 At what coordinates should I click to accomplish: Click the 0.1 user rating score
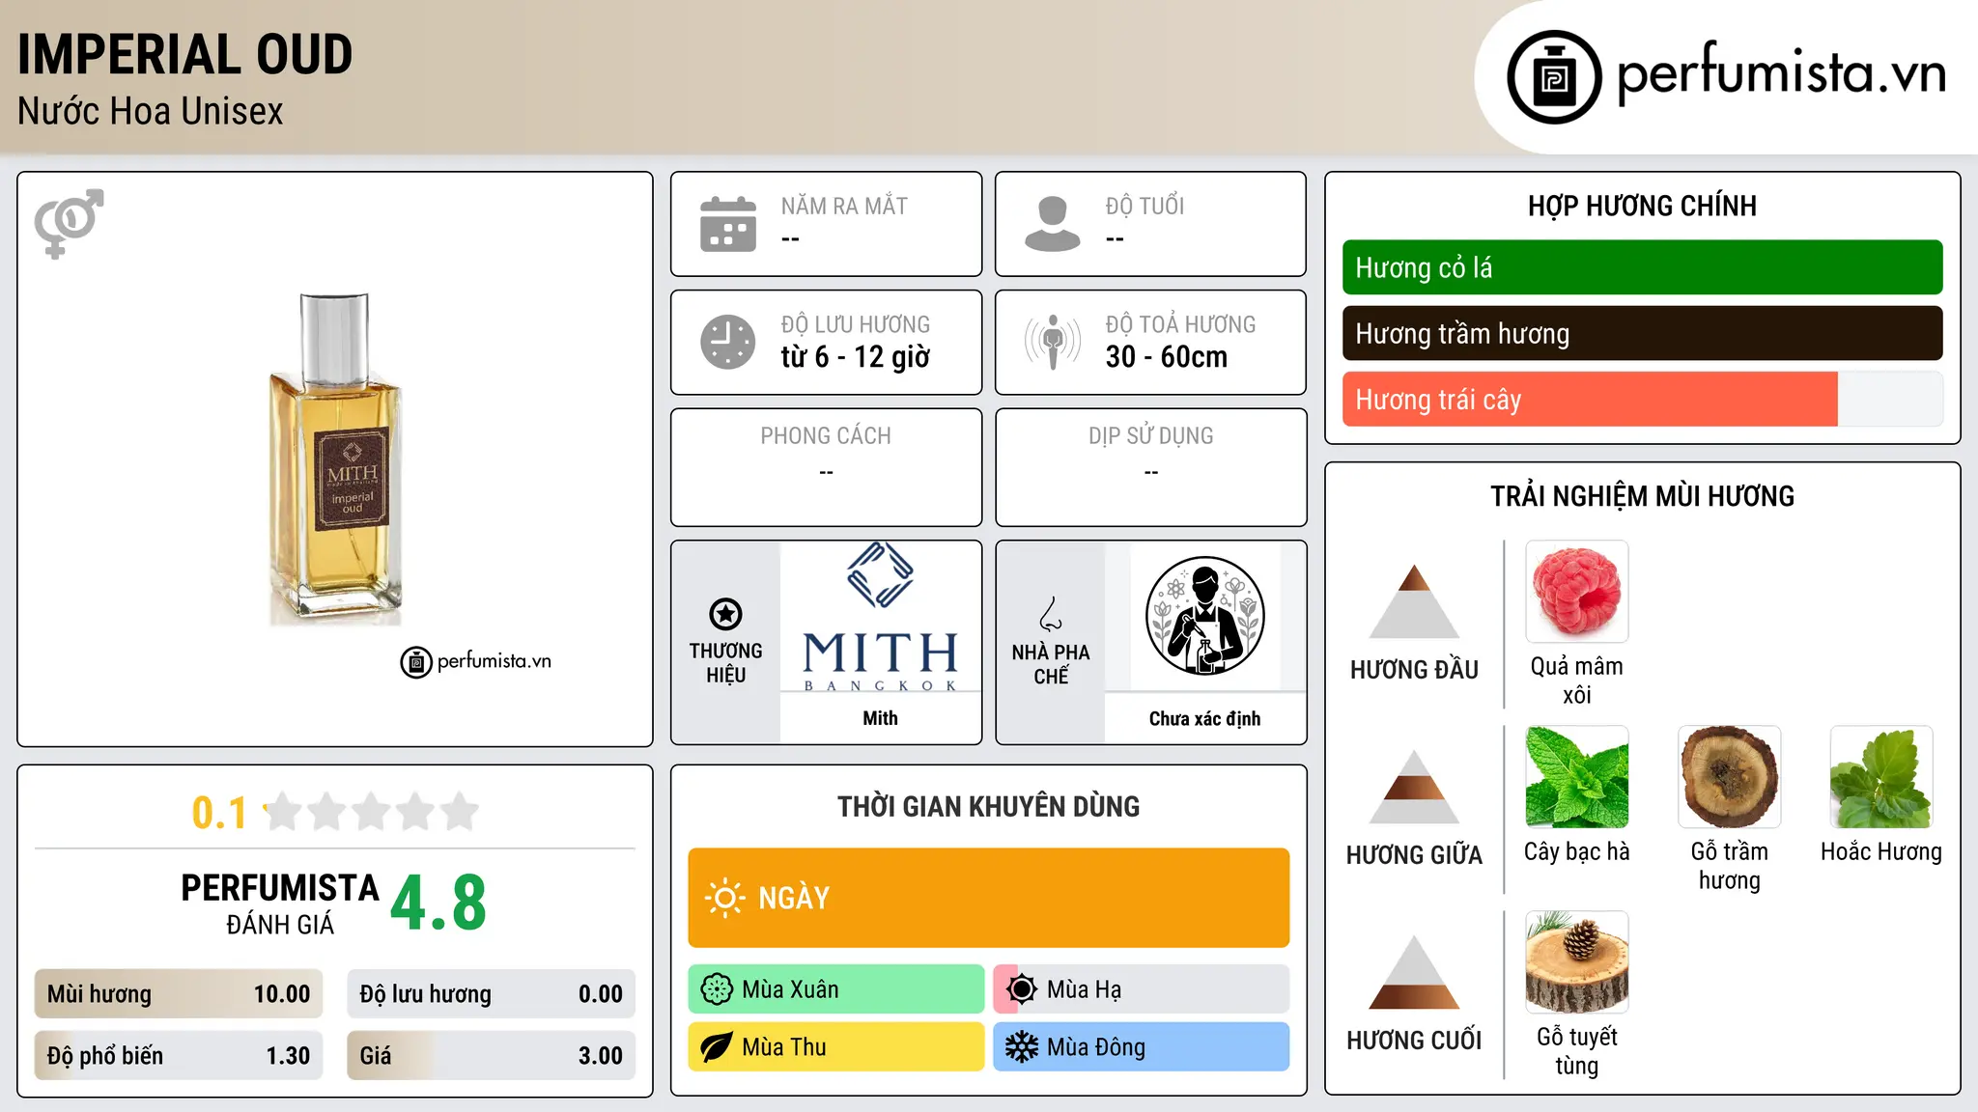click(x=219, y=813)
